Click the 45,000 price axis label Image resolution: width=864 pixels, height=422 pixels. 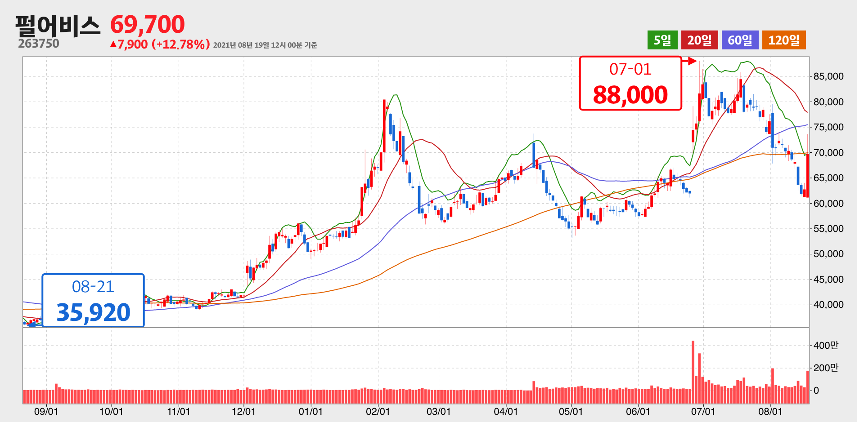point(828,280)
